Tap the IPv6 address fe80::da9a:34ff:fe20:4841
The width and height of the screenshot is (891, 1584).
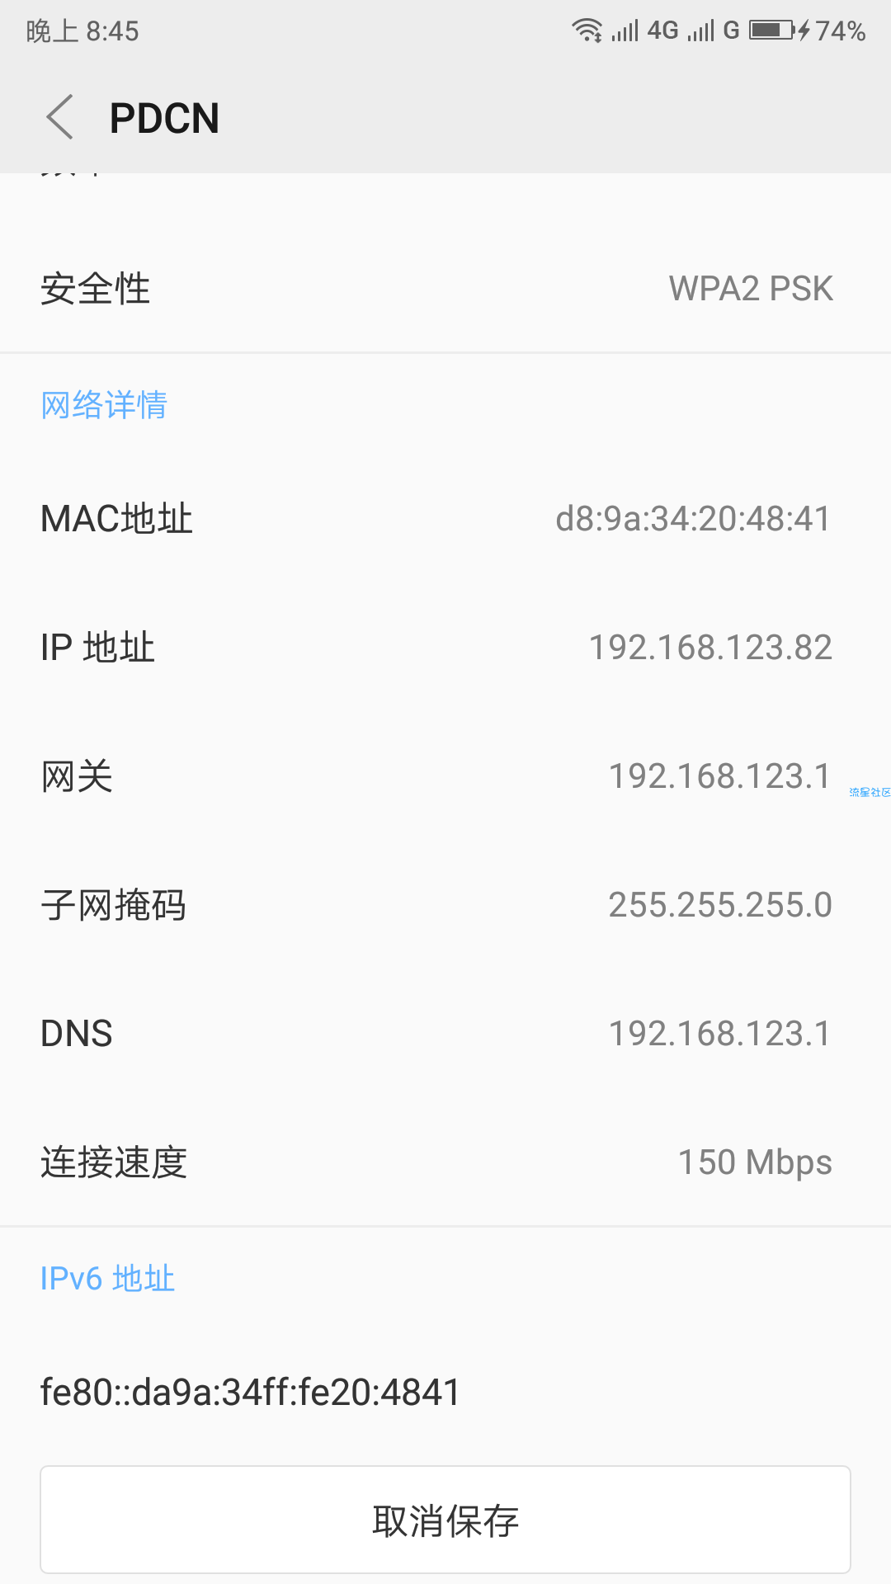pos(250,1393)
